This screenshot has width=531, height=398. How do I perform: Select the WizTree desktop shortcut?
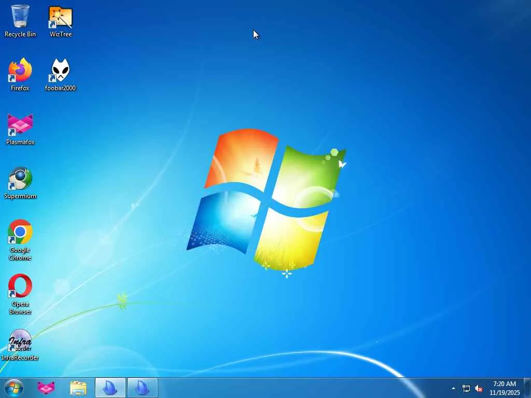(x=61, y=21)
